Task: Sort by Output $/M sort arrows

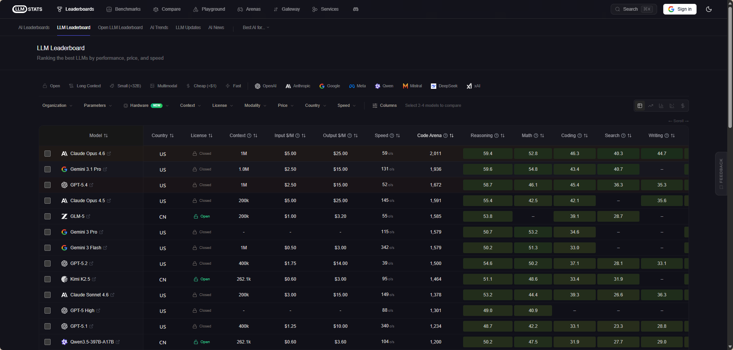Action: (356, 136)
